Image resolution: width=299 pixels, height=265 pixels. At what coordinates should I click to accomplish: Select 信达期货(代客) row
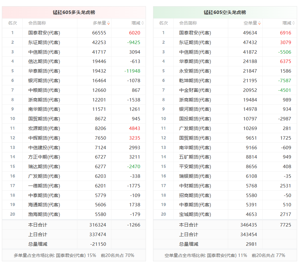(x=74, y=61)
